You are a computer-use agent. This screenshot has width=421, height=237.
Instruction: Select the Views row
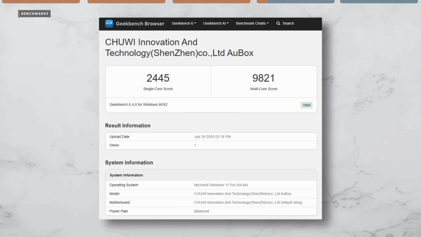(x=210, y=145)
